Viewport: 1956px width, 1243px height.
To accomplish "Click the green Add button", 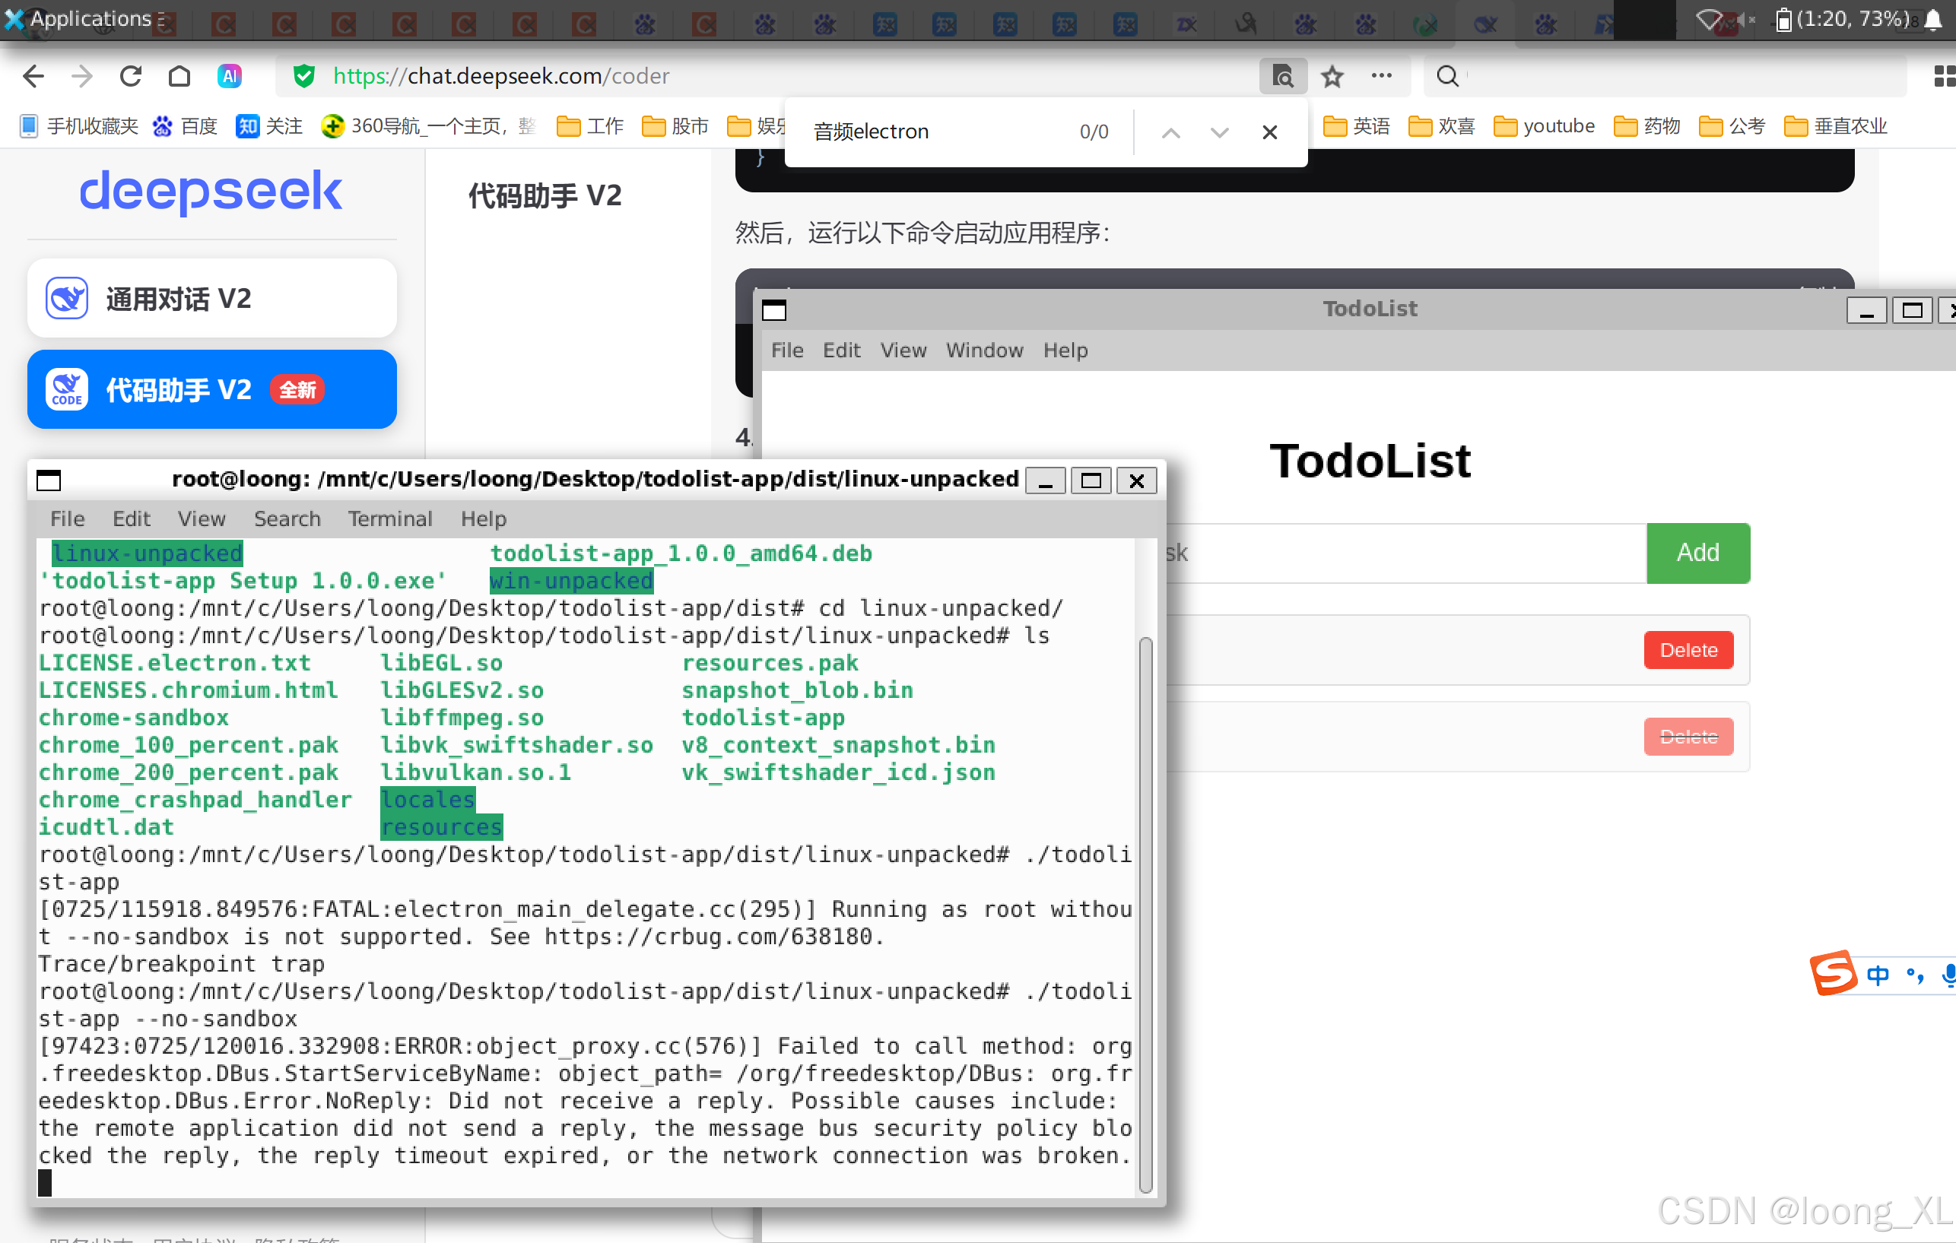I will tap(1697, 553).
